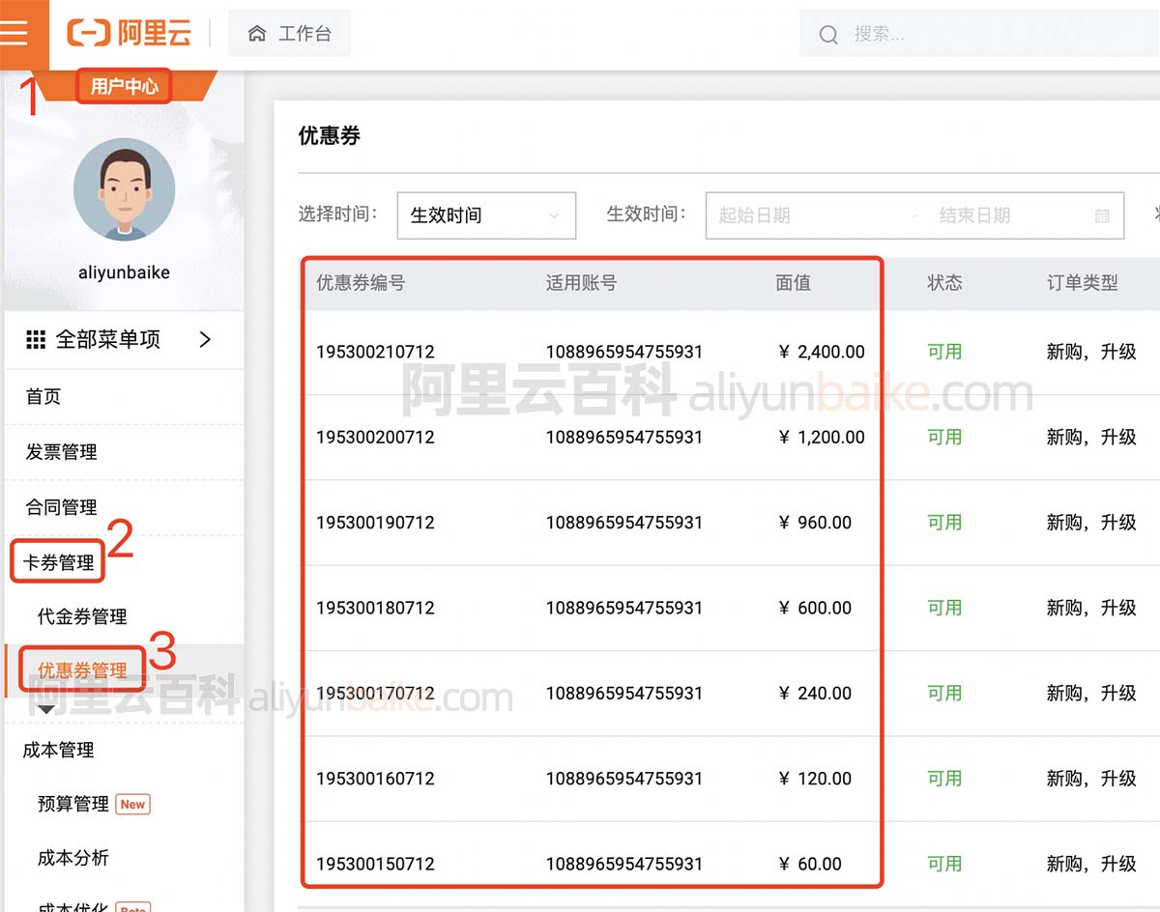This screenshot has height=912, width=1160.
Task: Click the Aliyun logo
Action: coord(130,33)
